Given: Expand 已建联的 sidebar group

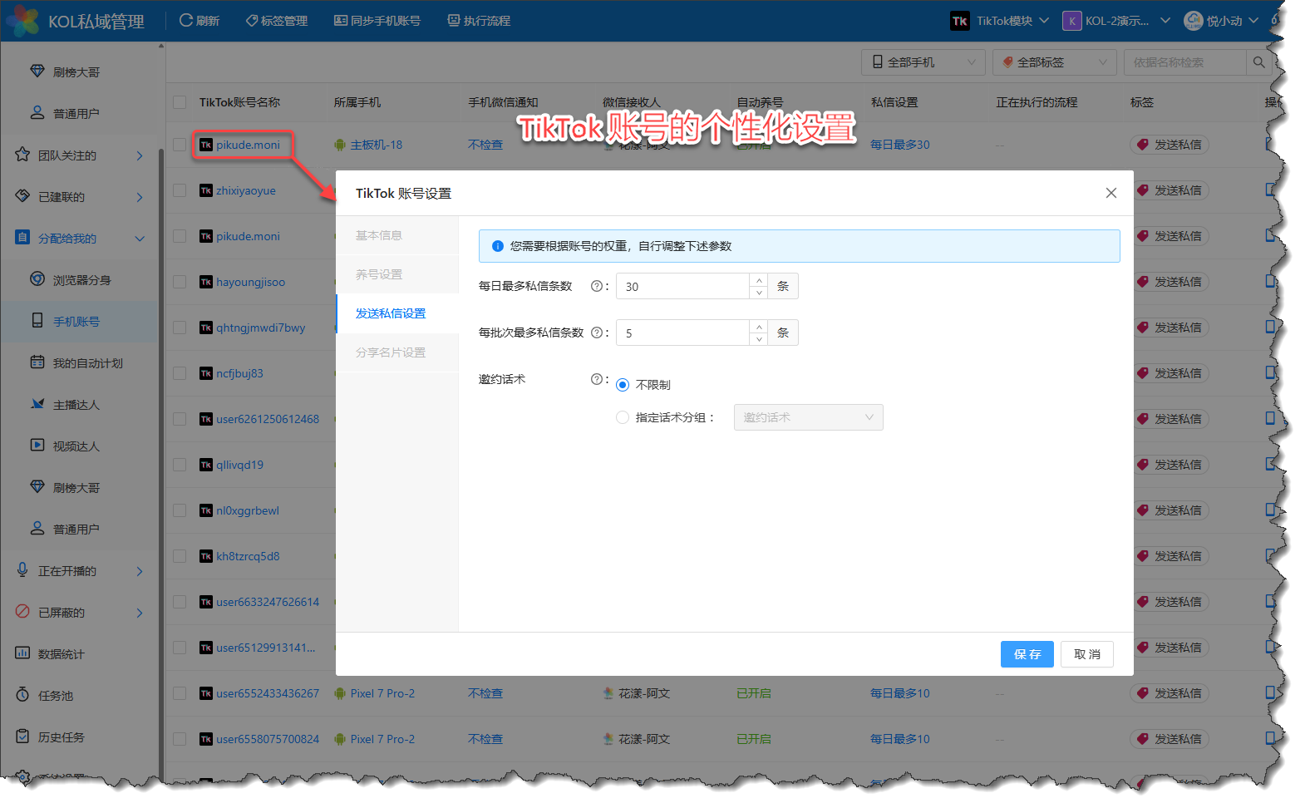Looking at the screenshot, I should point(80,197).
